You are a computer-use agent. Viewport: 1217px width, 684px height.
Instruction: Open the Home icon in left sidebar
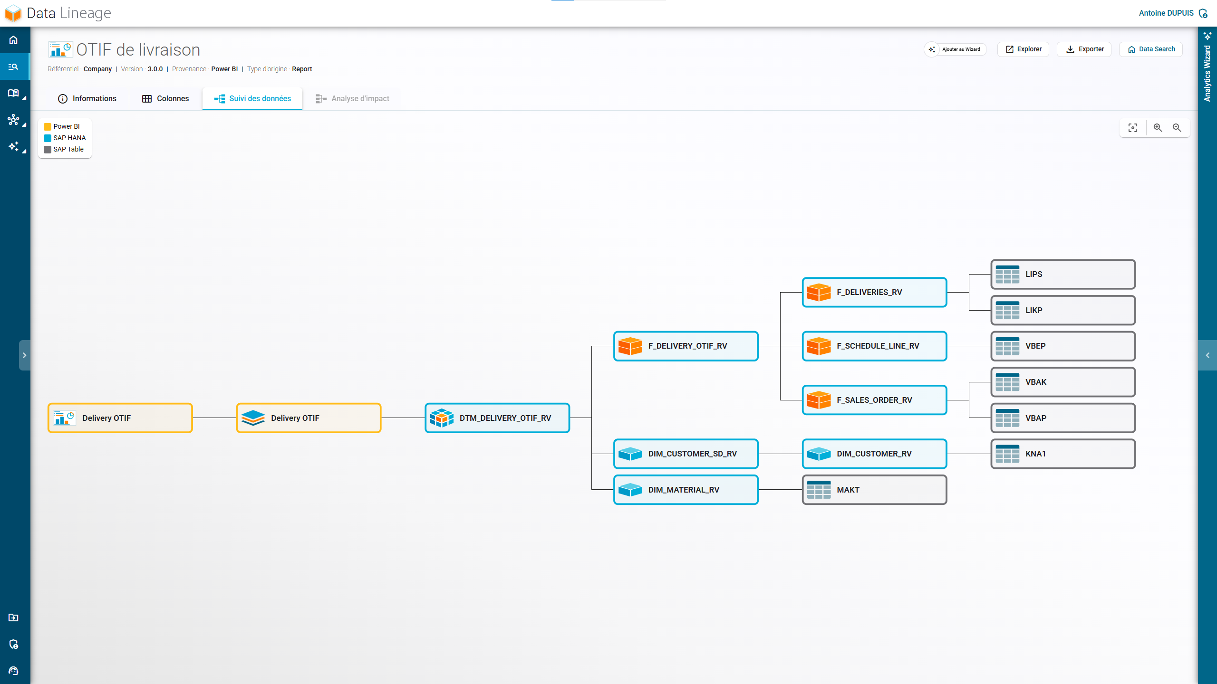(x=13, y=40)
